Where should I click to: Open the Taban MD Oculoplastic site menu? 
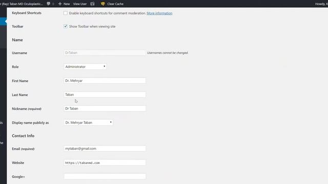click(21, 4)
